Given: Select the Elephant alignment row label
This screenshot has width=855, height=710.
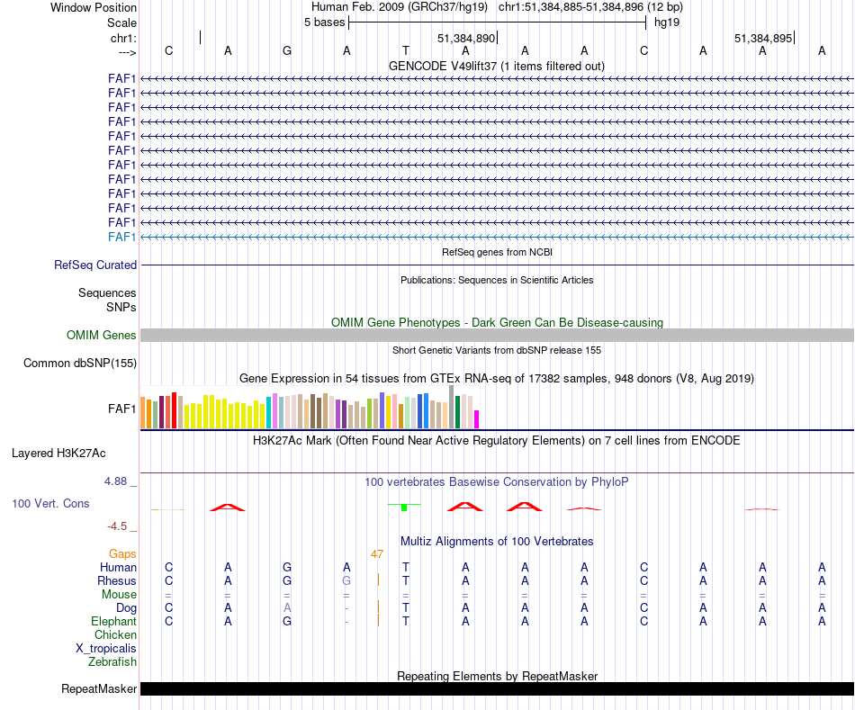Looking at the screenshot, I should click(113, 622).
